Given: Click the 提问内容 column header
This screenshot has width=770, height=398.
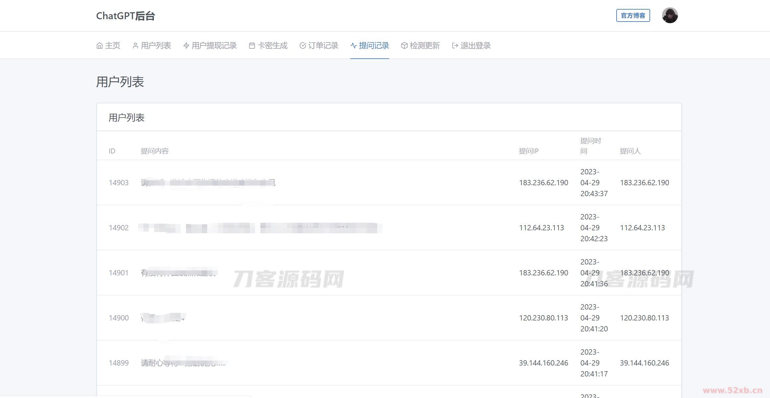Looking at the screenshot, I should (154, 151).
